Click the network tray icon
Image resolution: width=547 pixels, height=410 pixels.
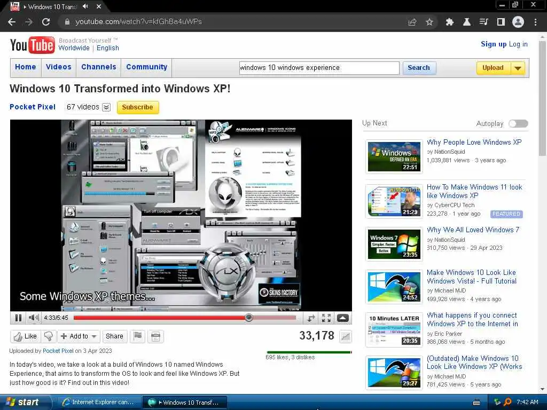497,402
